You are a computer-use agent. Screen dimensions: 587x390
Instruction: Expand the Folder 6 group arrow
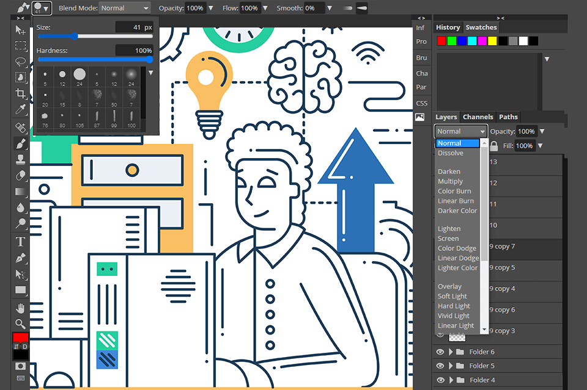[x=451, y=352]
